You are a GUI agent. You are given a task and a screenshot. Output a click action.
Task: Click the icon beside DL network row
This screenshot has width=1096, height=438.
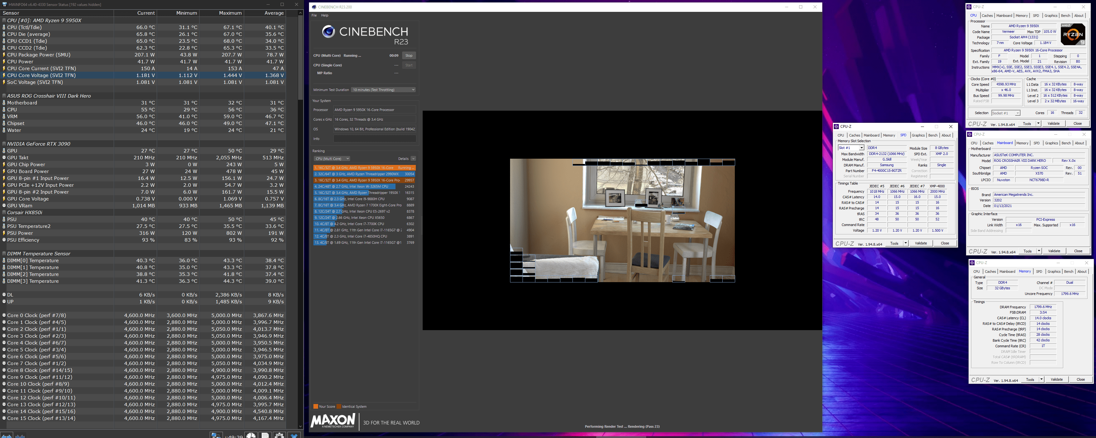pyautogui.click(x=4, y=295)
